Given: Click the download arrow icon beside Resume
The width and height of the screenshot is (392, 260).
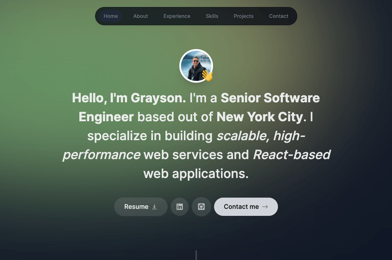Looking at the screenshot, I should [154, 207].
